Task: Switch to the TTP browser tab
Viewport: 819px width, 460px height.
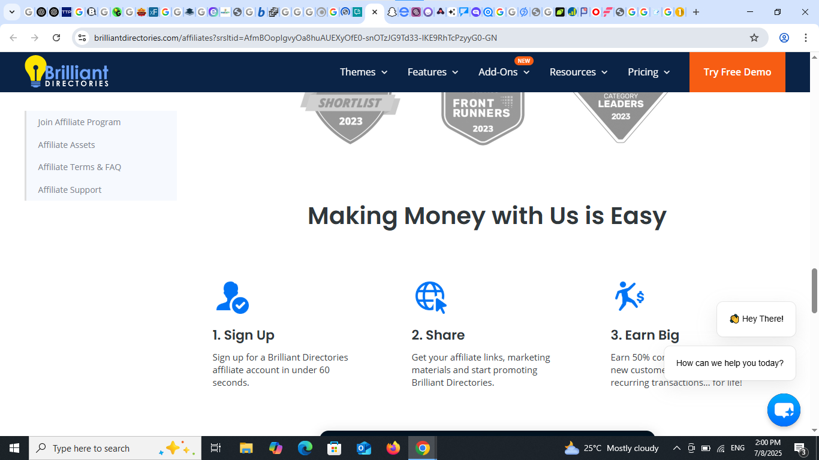Action: [x=67, y=12]
